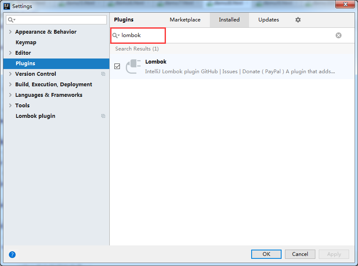Open the plugins gear settings menu
The height and width of the screenshot is (266, 358).
coord(298,20)
